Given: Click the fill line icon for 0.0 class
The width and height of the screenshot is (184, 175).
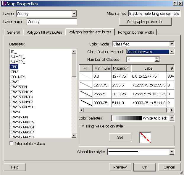Looking at the screenshot, I should point(86,76).
